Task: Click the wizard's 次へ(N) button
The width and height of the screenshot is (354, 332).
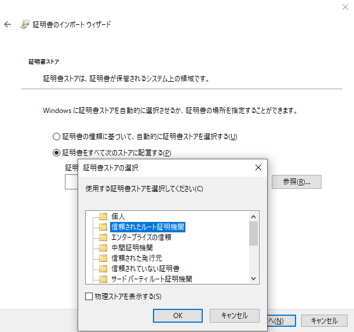Action: coord(282,321)
